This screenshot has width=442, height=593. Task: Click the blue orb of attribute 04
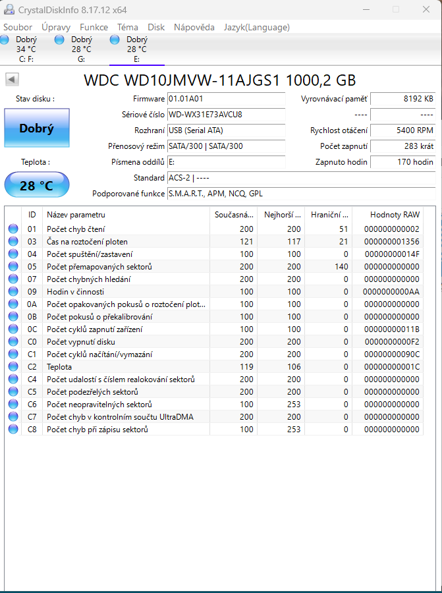pyautogui.click(x=13, y=254)
